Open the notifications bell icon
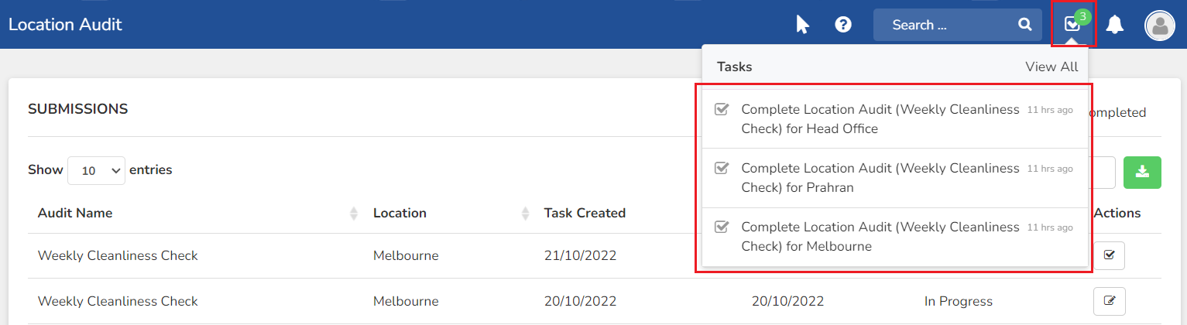 coord(1115,25)
